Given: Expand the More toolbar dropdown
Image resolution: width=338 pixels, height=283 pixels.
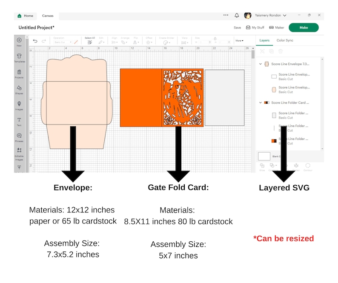Looking at the screenshot, I should point(239,40).
